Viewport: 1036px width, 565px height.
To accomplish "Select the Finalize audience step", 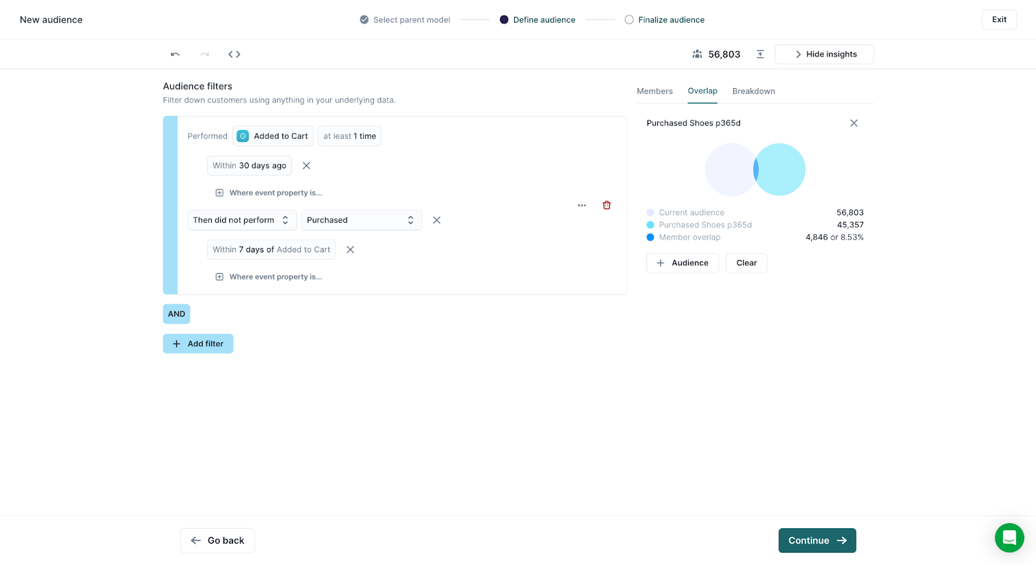I will (x=664, y=20).
